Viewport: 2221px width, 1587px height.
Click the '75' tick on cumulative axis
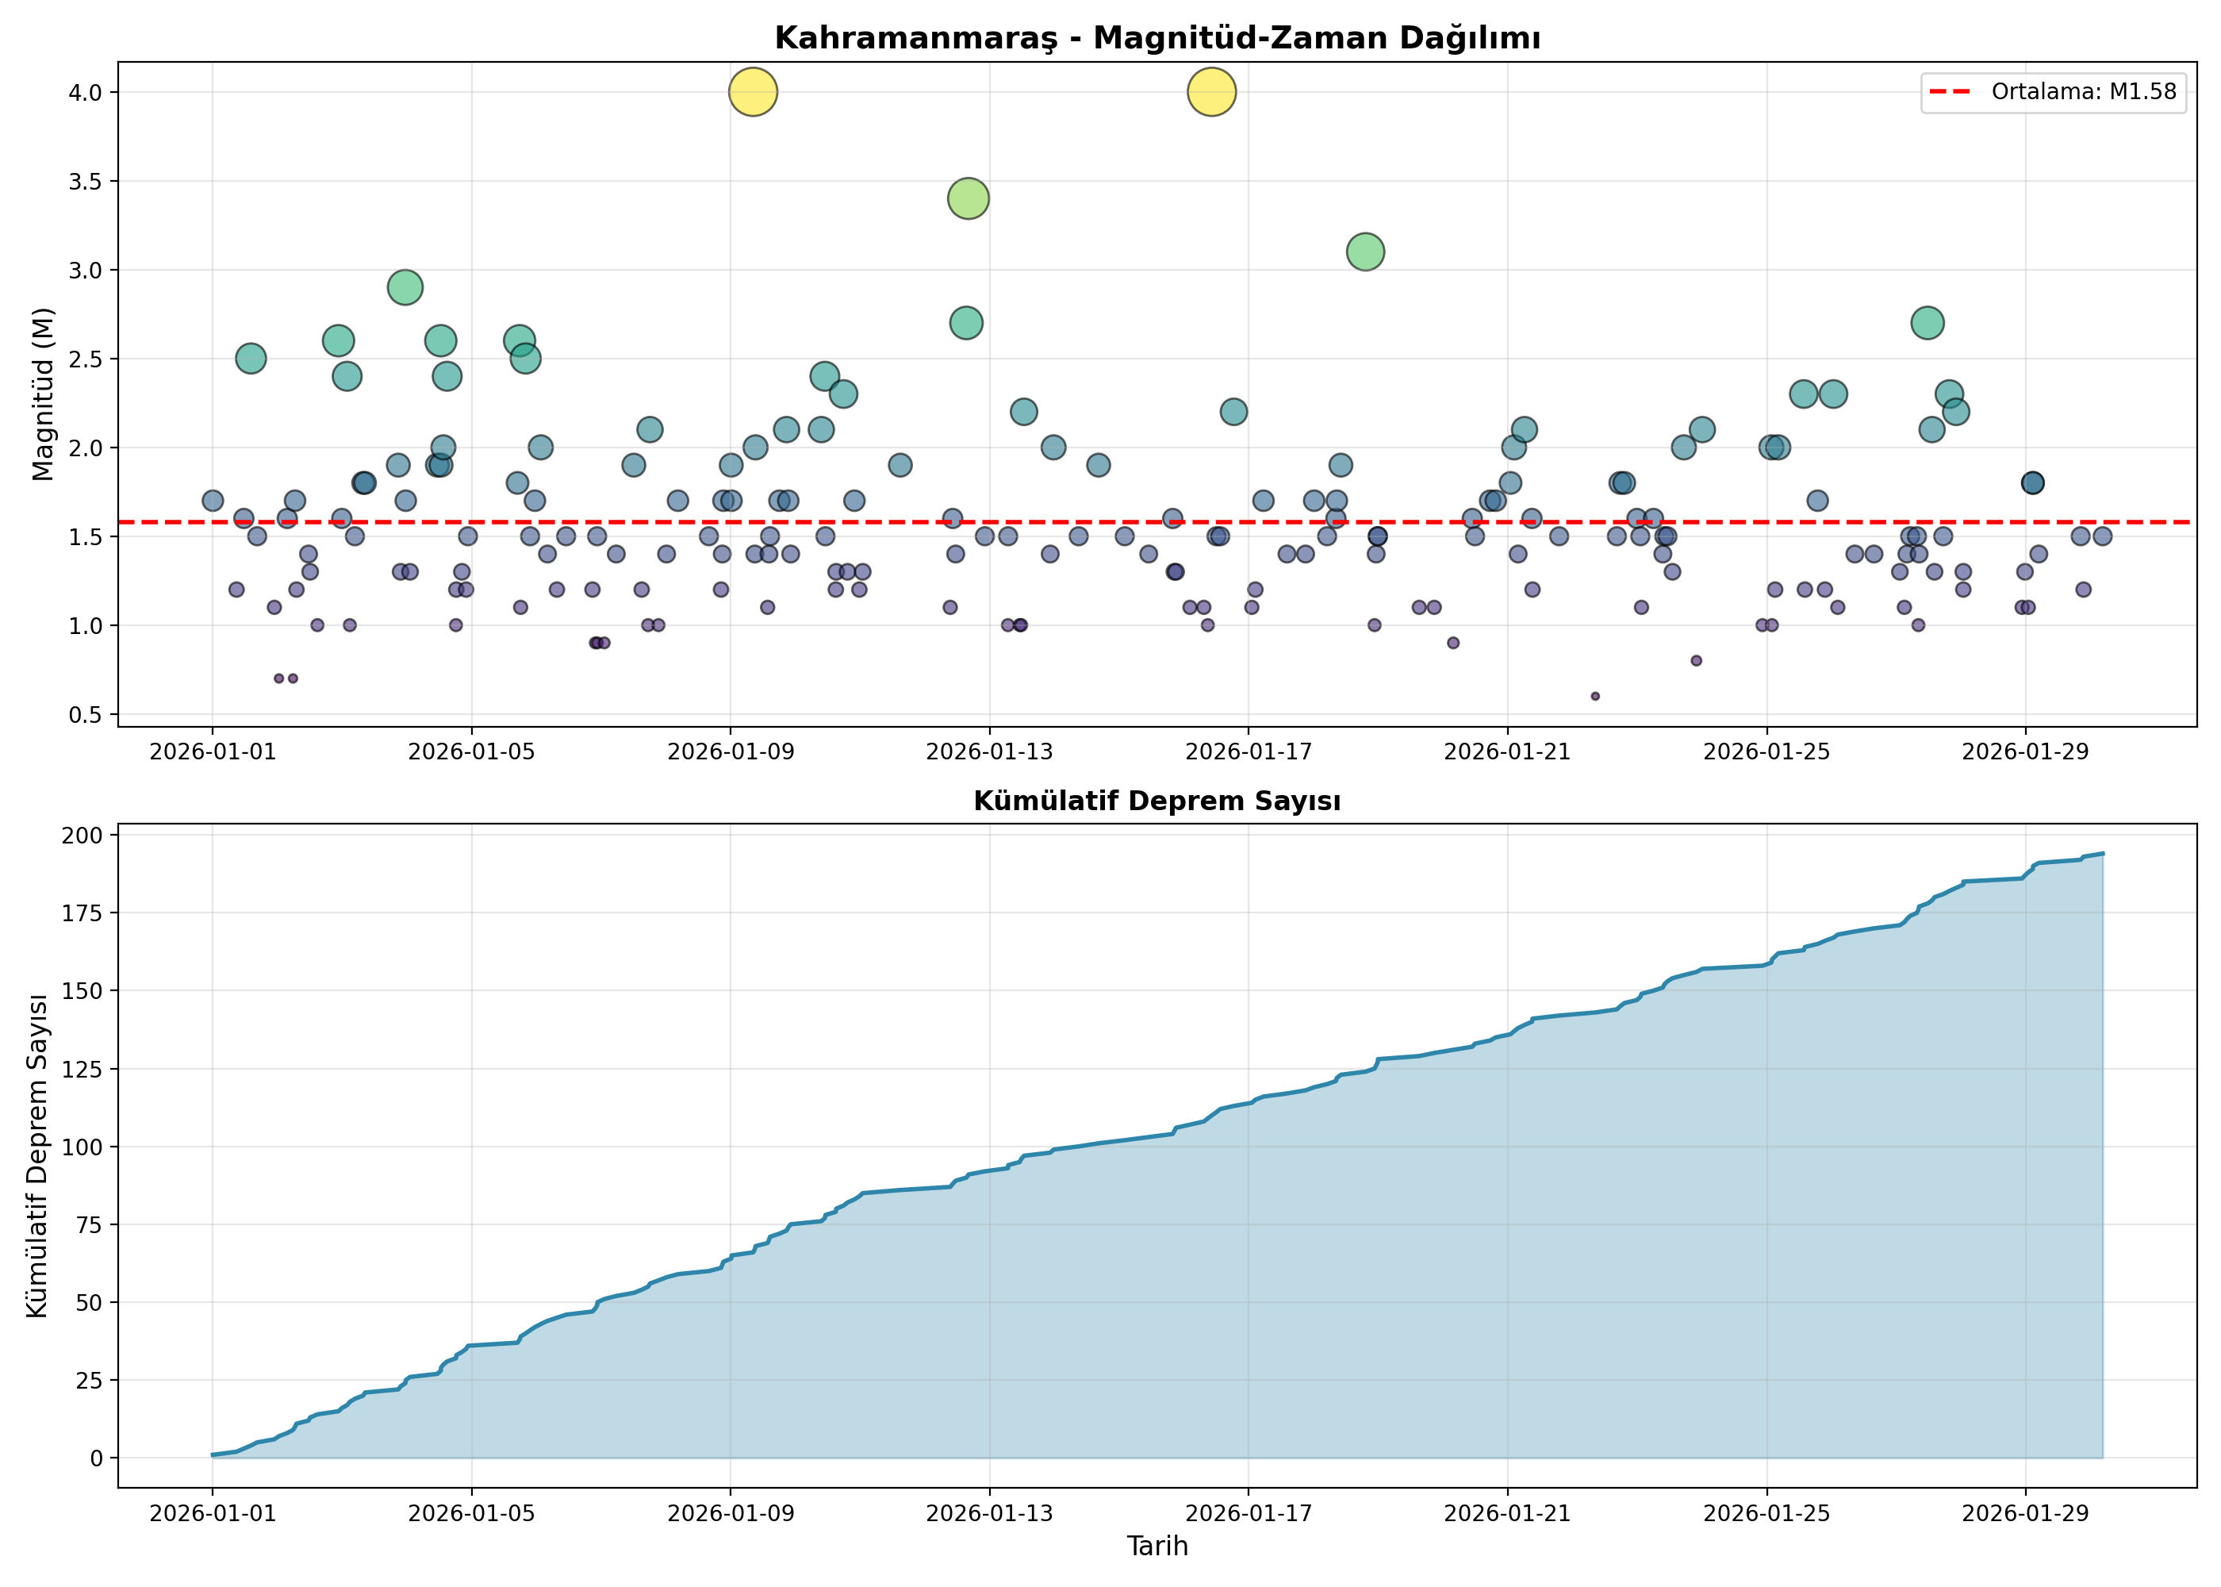tap(89, 1224)
